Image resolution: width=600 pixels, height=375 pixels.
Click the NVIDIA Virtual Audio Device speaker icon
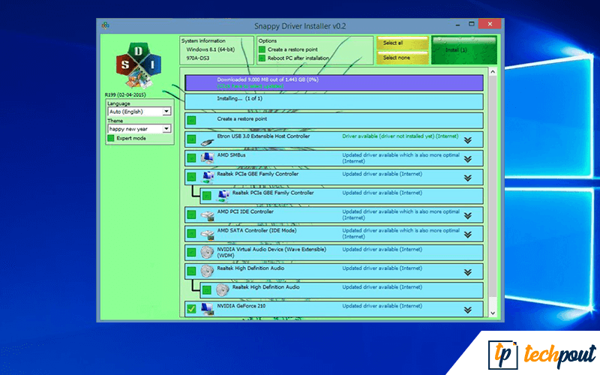206,252
